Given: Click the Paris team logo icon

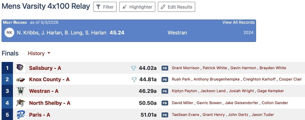Looking at the screenshot, I should [x=21, y=115].
